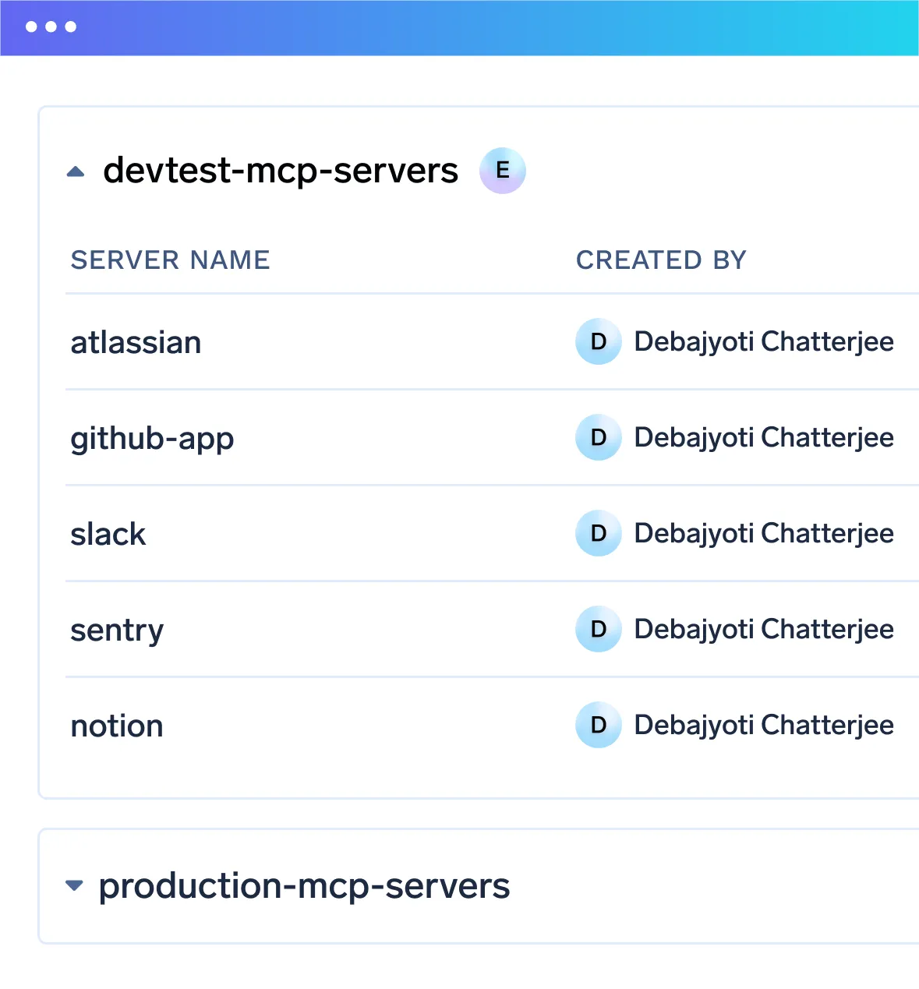Select the sentry server name
Image resolution: width=919 pixels, height=989 pixels.
point(117,630)
